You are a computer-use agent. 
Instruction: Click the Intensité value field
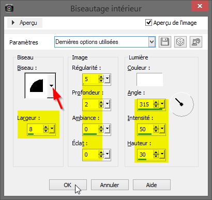tap(145, 129)
